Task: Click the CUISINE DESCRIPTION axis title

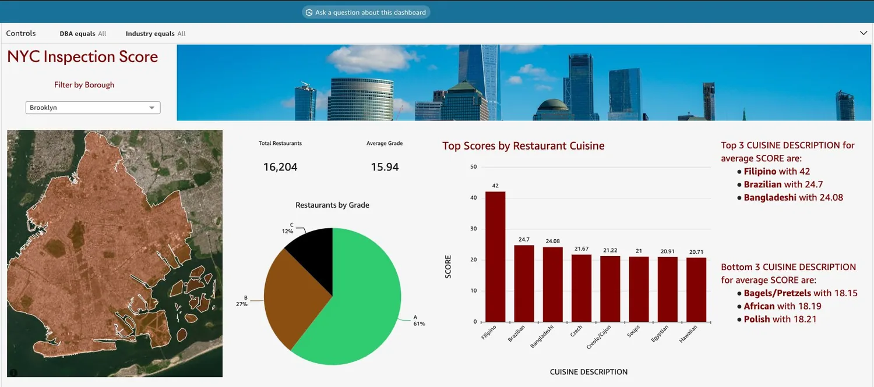Action: point(588,372)
